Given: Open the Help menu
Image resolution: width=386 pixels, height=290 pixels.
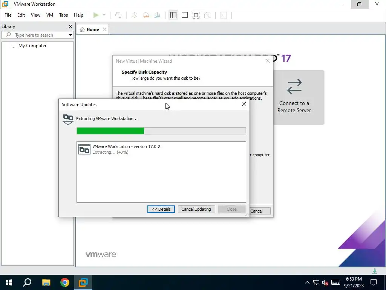Looking at the screenshot, I should pyautogui.click(x=78, y=15).
